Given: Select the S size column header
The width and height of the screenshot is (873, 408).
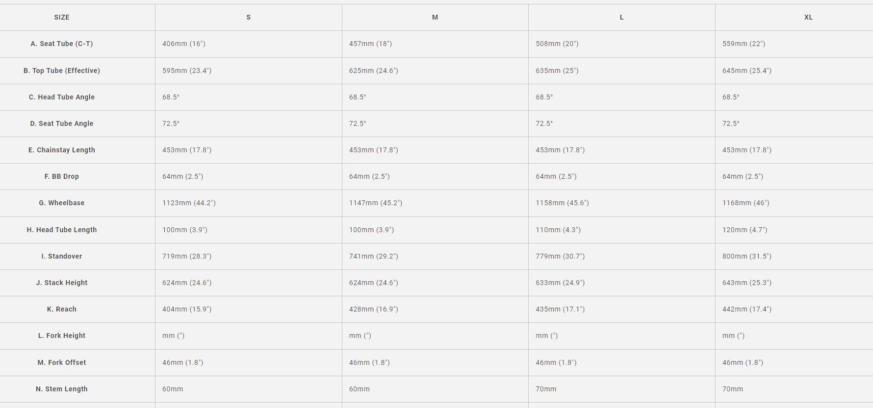Looking at the screenshot, I should (248, 17).
